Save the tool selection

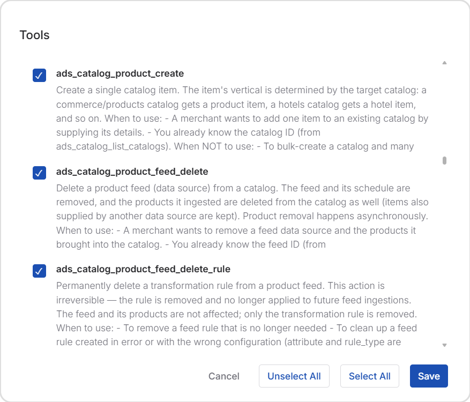[429, 376]
